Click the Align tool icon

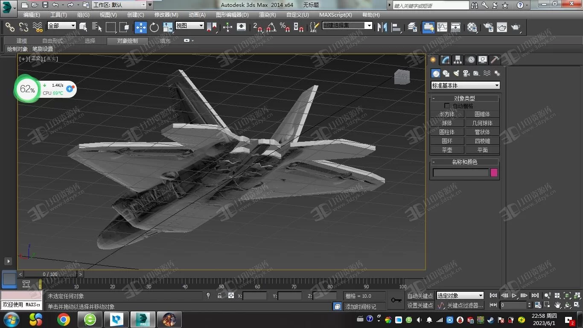tap(396, 27)
